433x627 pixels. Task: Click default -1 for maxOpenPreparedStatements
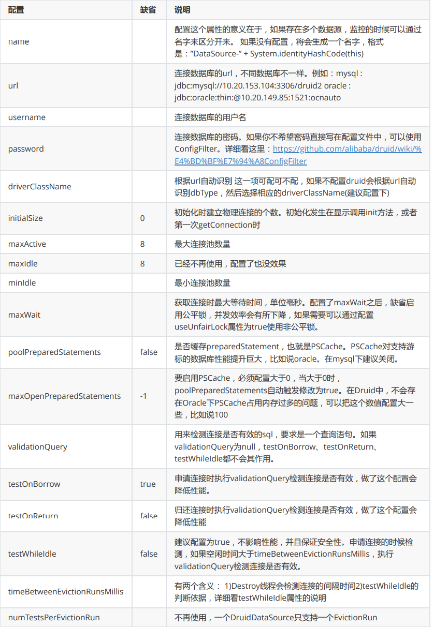tap(143, 396)
